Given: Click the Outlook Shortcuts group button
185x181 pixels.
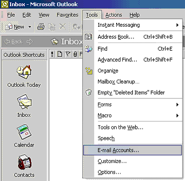Looking at the screenshot, I should 24,55.
